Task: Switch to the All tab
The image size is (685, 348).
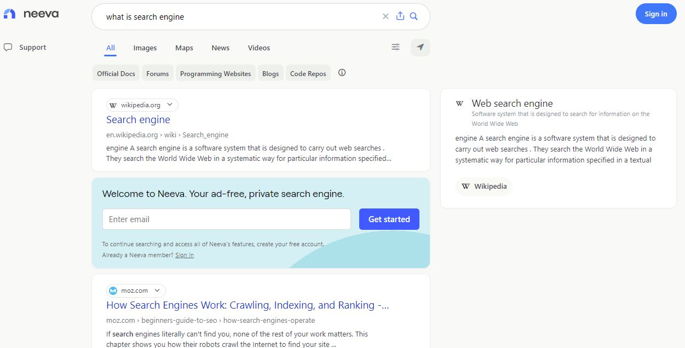Action: tap(111, 48)
